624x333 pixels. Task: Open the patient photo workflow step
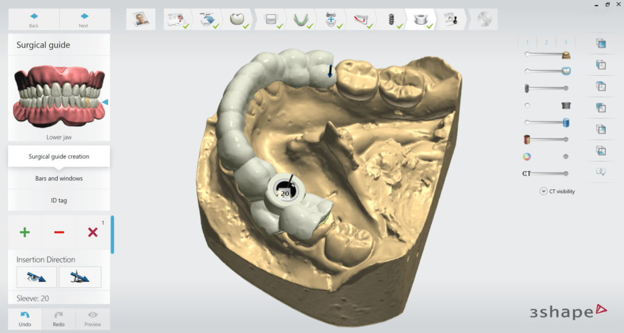[141, 19]
